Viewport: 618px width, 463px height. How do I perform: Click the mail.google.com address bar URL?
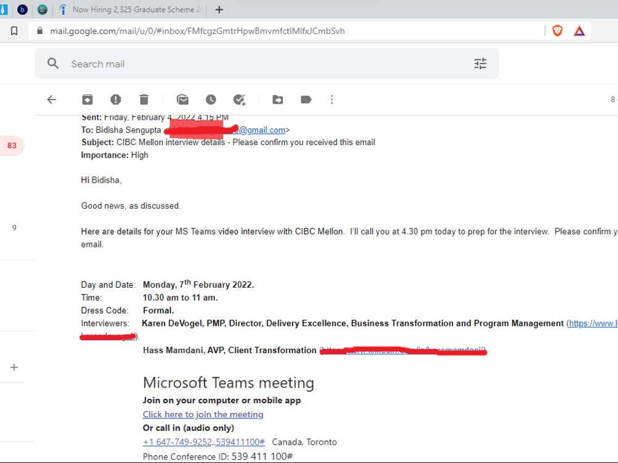[197, 31]
